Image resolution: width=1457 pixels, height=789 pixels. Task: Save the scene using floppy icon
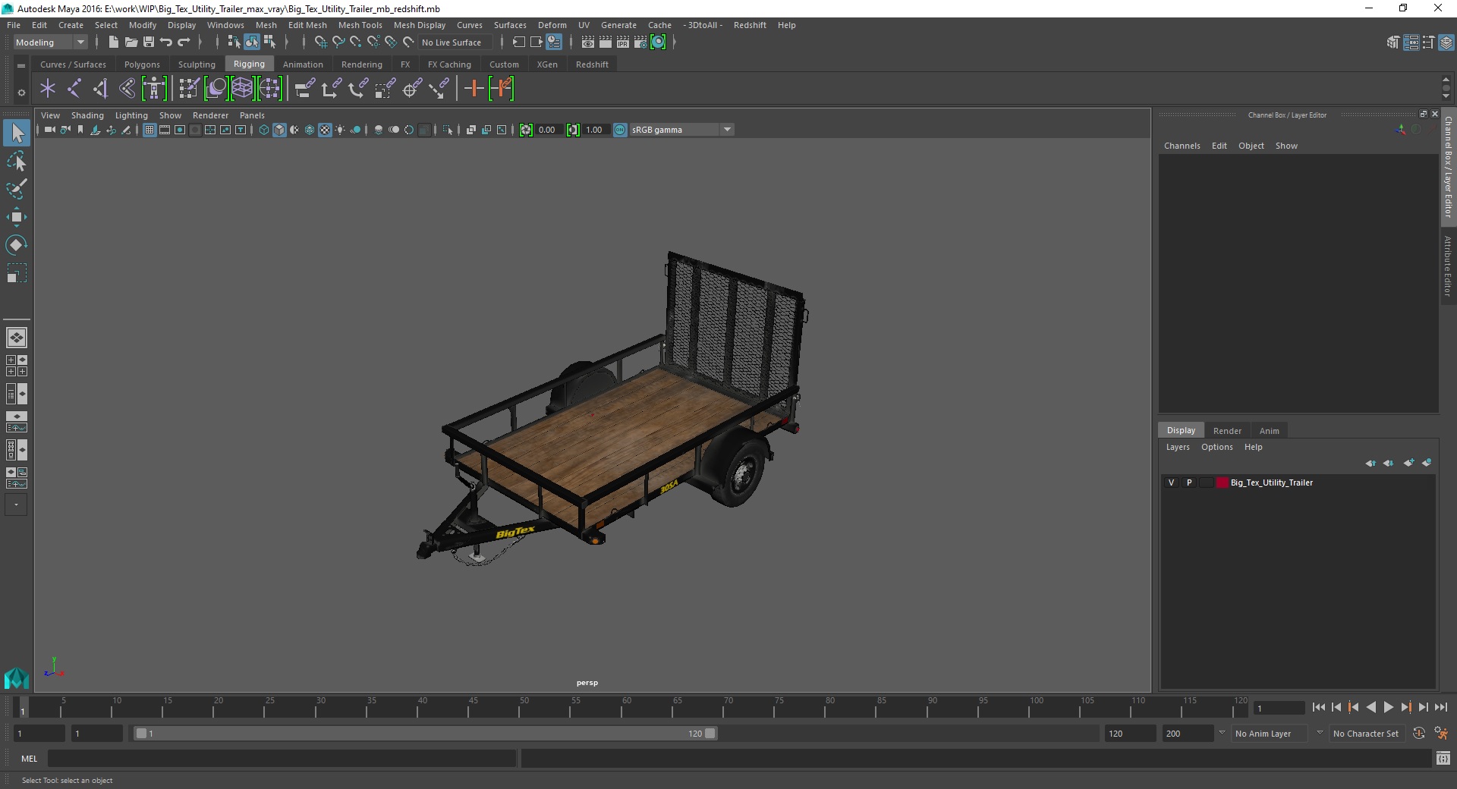pos(148,42)
